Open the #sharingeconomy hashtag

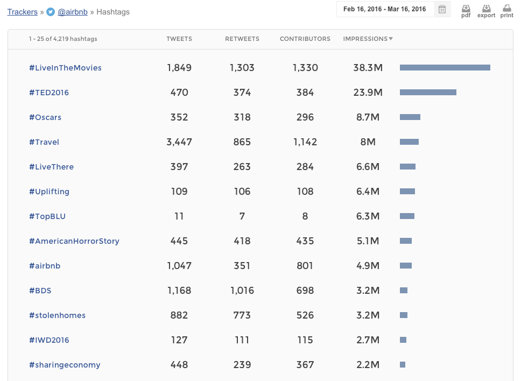click(x=65, y=365)
